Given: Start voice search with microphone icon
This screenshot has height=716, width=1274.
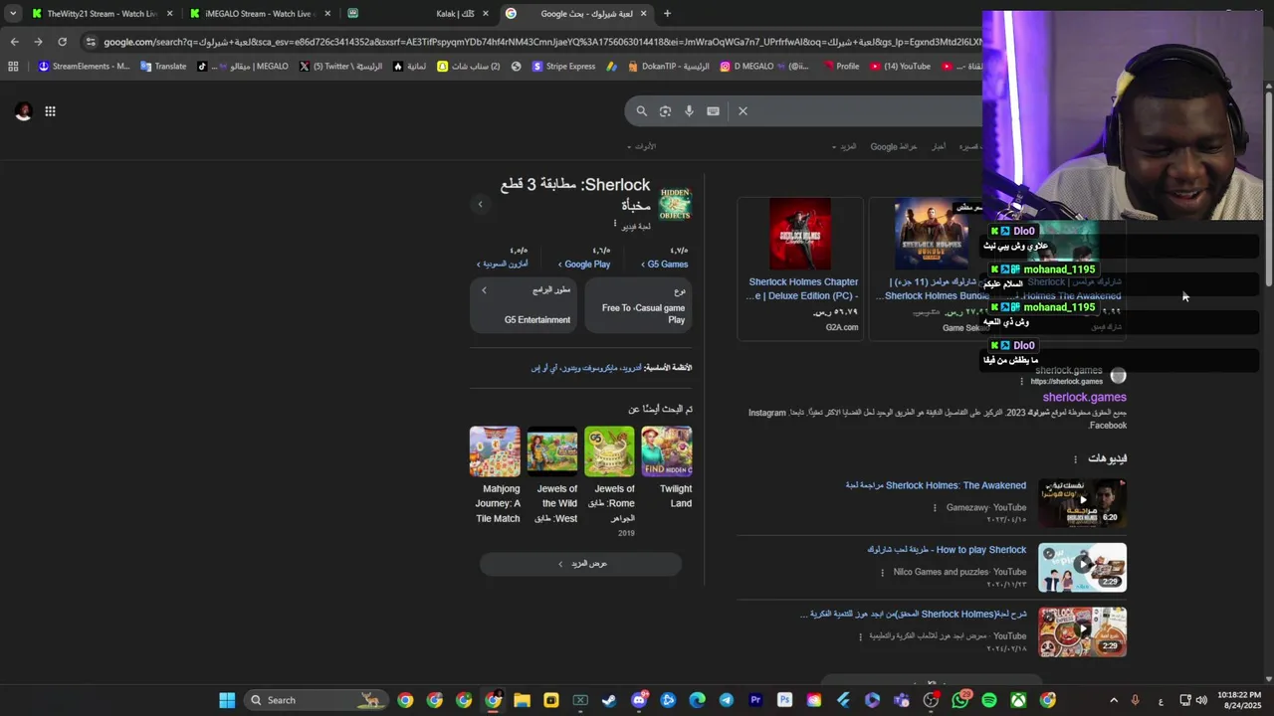Looking at the screenshot, I should click(689, 111).
